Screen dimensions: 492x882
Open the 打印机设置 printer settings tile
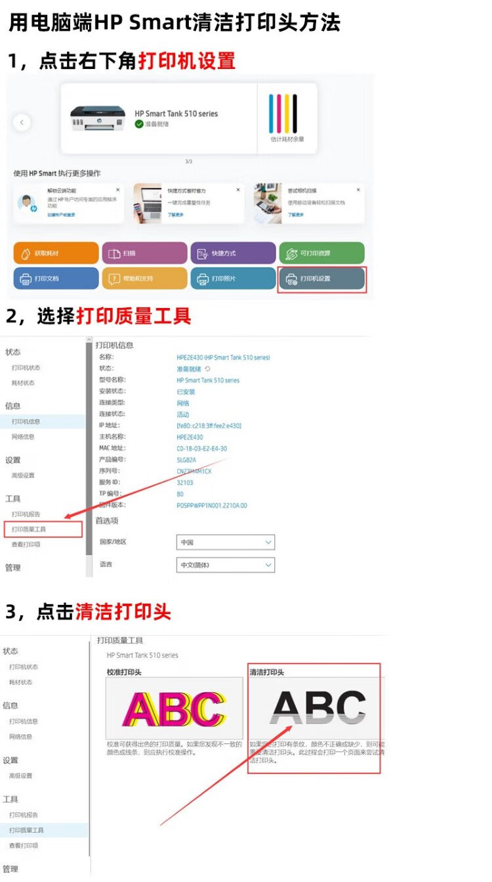click(321, 278)
